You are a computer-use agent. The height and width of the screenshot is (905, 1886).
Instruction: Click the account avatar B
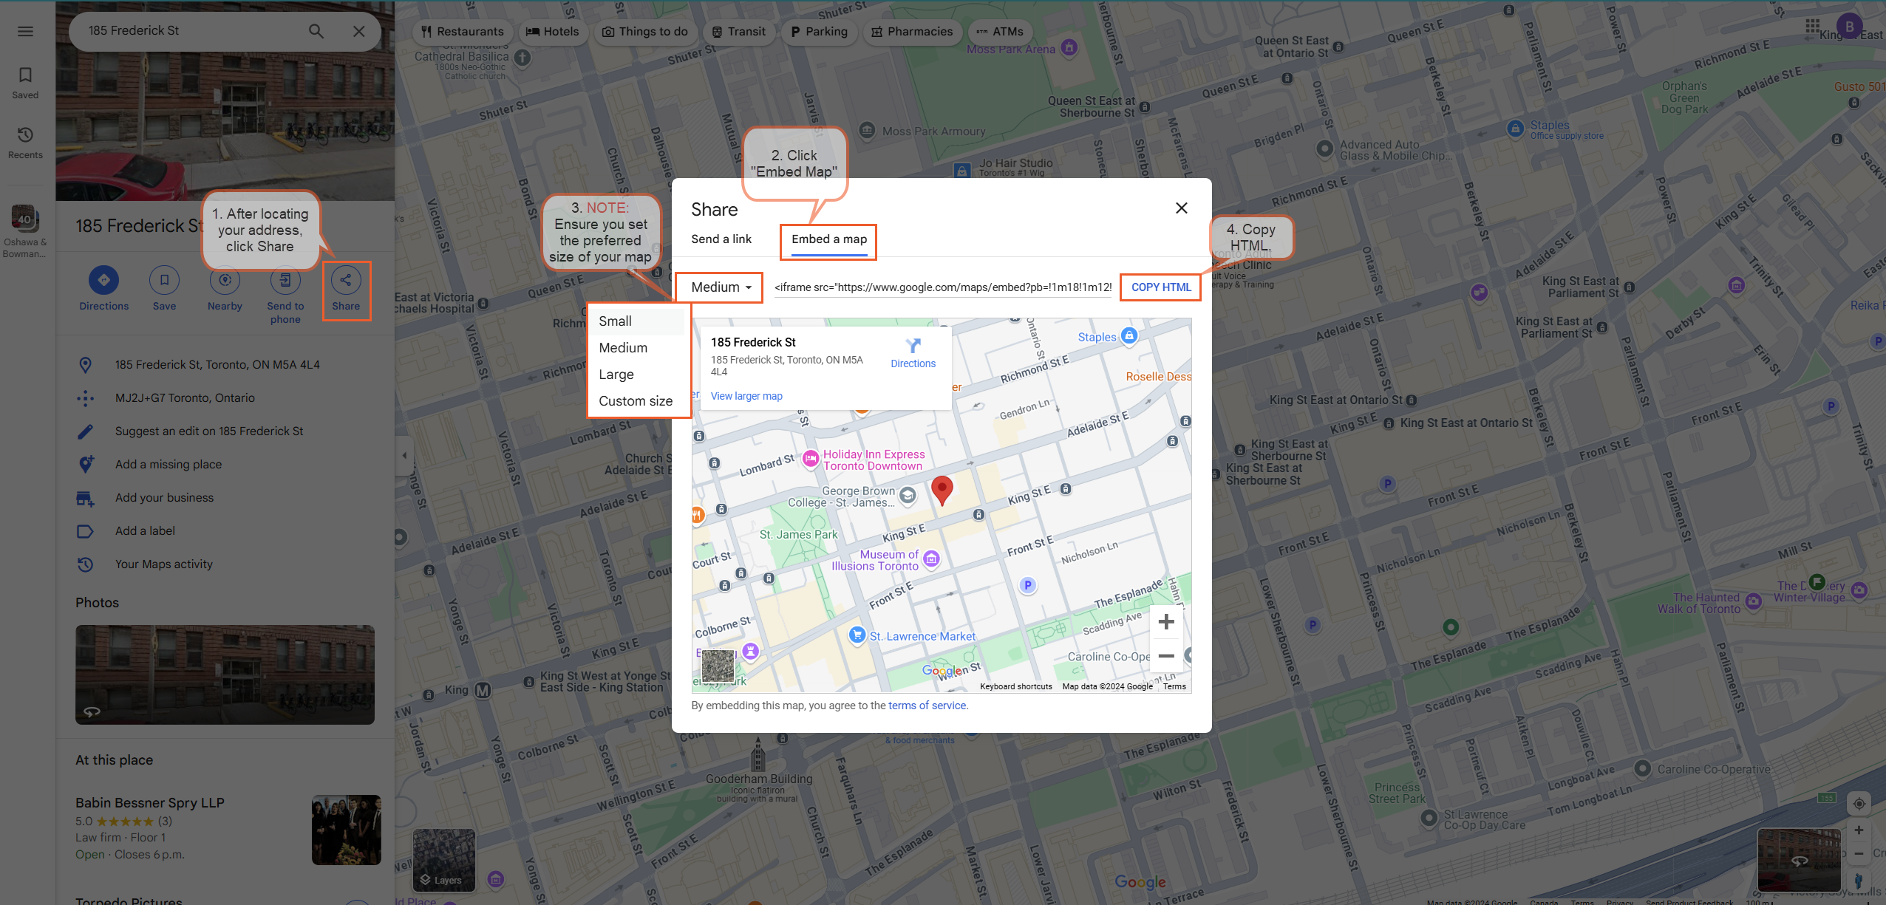[1850, 27]
